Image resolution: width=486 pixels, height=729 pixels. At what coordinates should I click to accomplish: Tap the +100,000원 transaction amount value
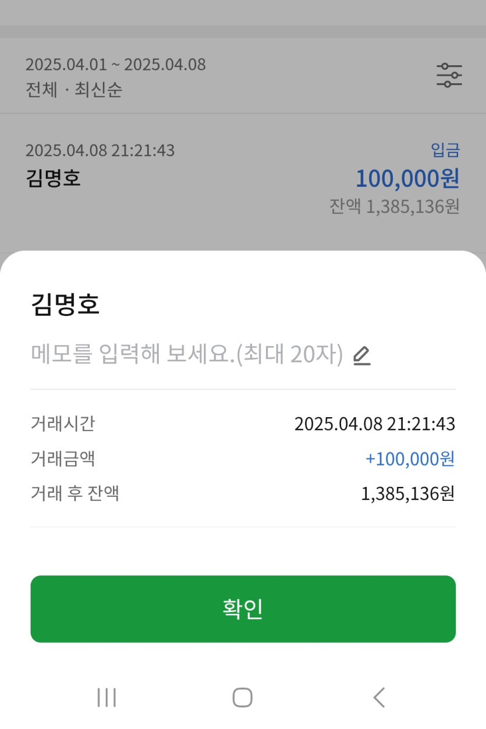pos(409,459)
